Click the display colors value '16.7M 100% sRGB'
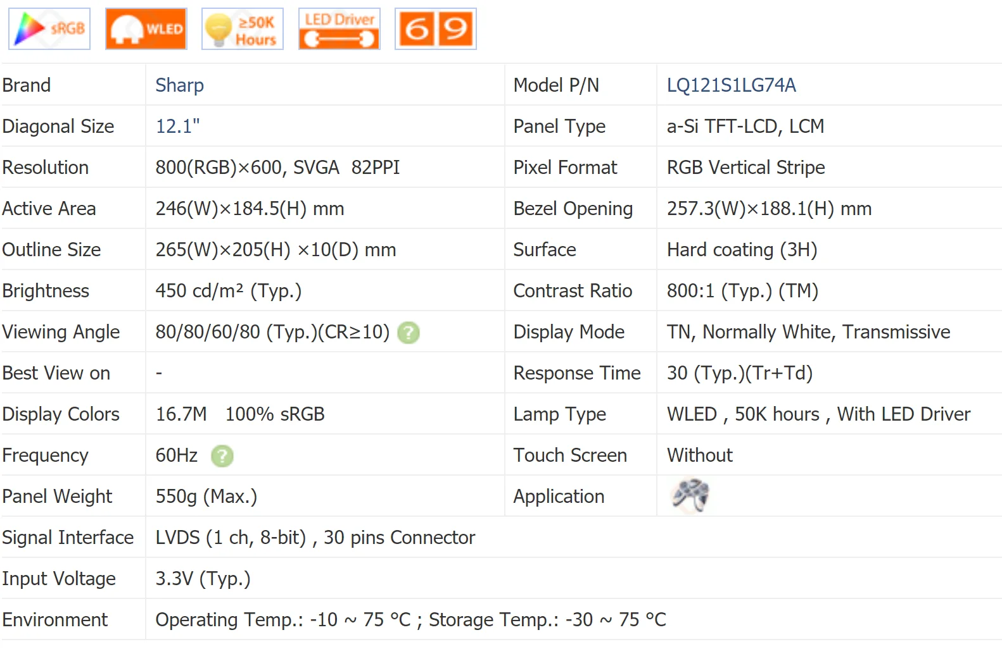1002x649 pixels. (x=241, y=414)
